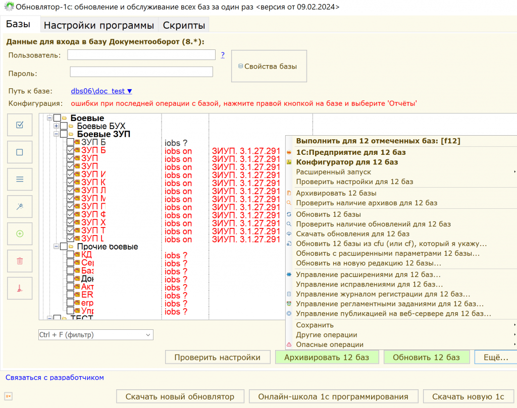This screenshot has width=517, height=408.
Task: Toggle the Боевые group checkbox
Action: (x=57, y=118)
